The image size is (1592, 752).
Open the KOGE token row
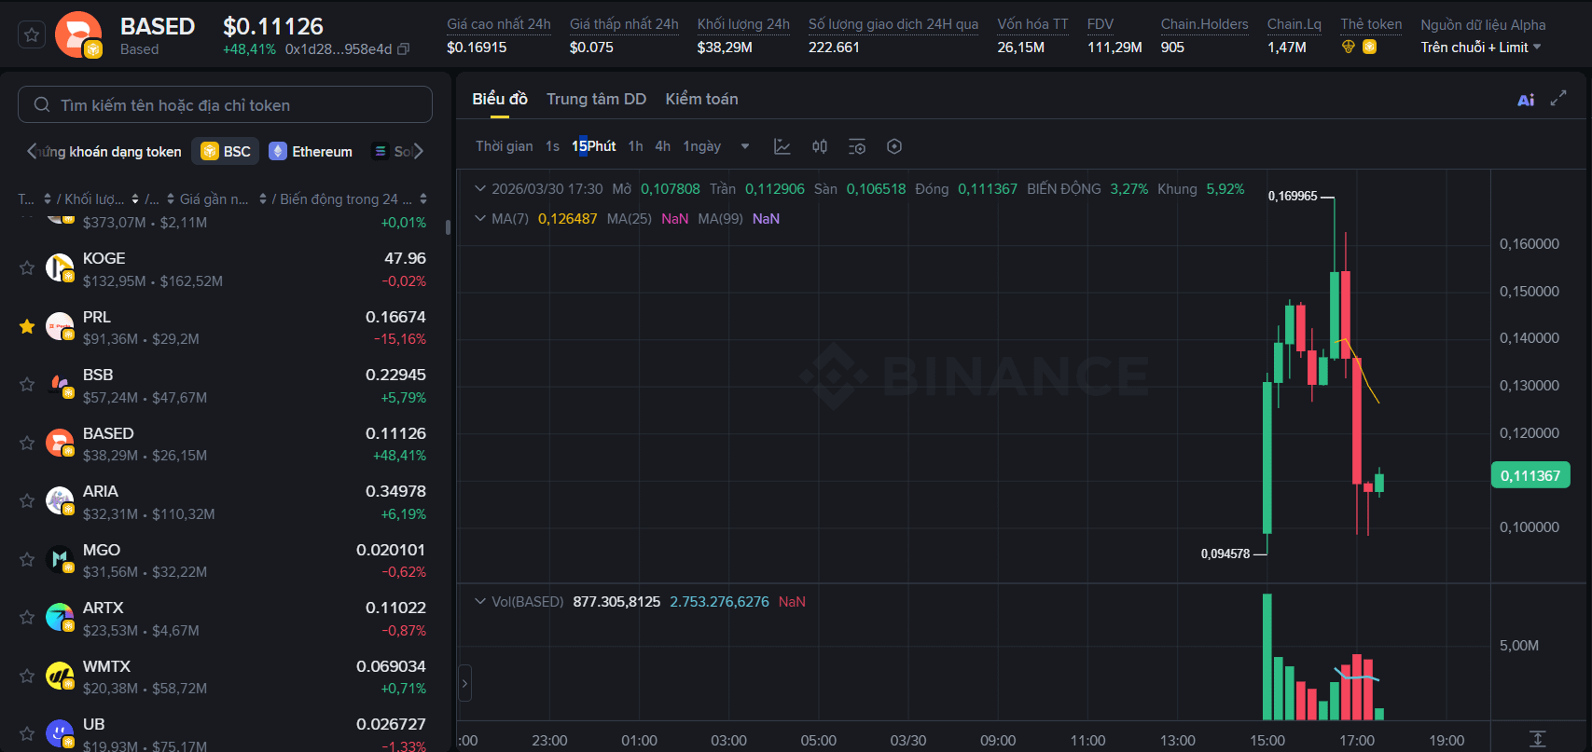coord(225,268)
